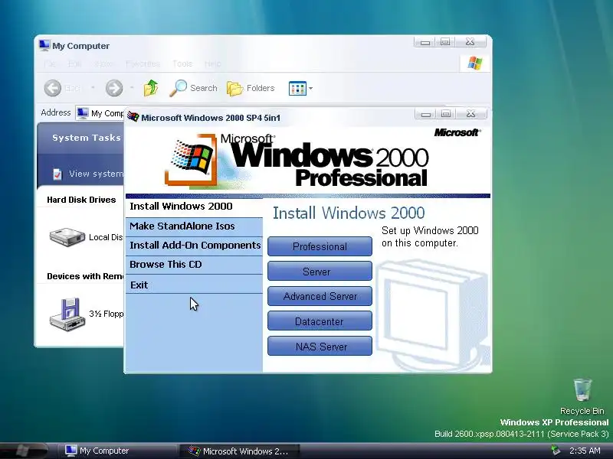613x459 pixels.
Task: Select the 3½ Floppy drive icon
Action: [x=67, y=314]
